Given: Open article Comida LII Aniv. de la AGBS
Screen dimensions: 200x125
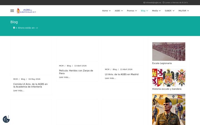Looking at the screenshot, I should pos(30,85).
